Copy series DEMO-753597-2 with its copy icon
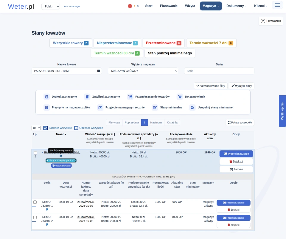 click(x=47, y=224)
